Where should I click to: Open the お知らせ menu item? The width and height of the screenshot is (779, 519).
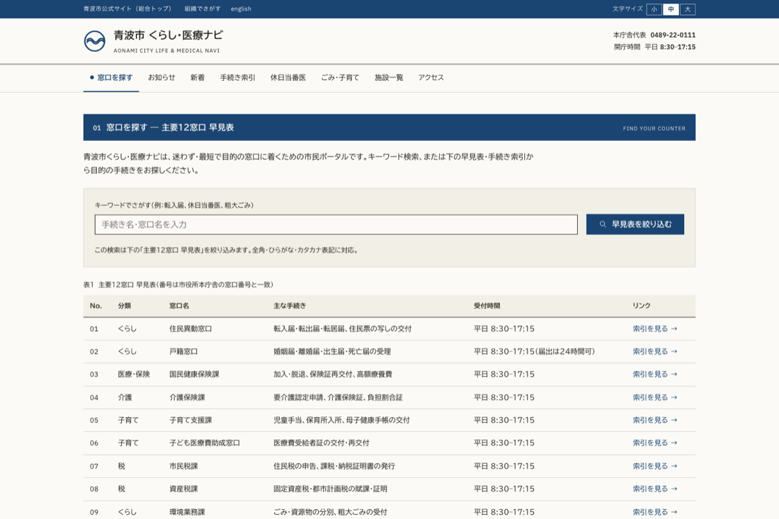click(x=161, y=77)
